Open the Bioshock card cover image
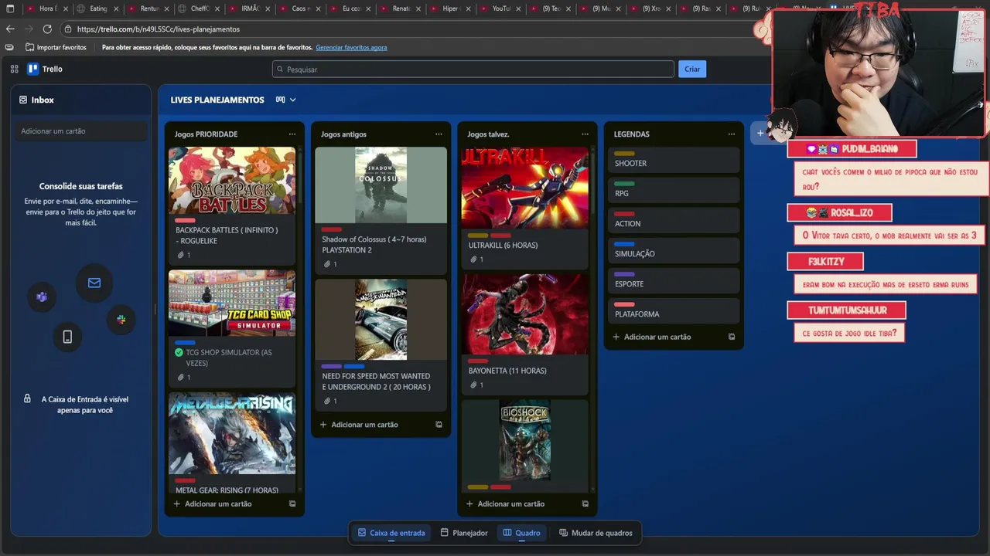 point(525,440)
